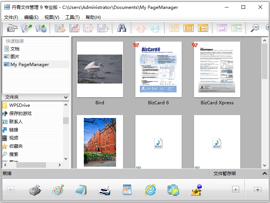Open the Internet Explorer icon in application bar
This screenshot has height=203, width=270.
(150, 190)
